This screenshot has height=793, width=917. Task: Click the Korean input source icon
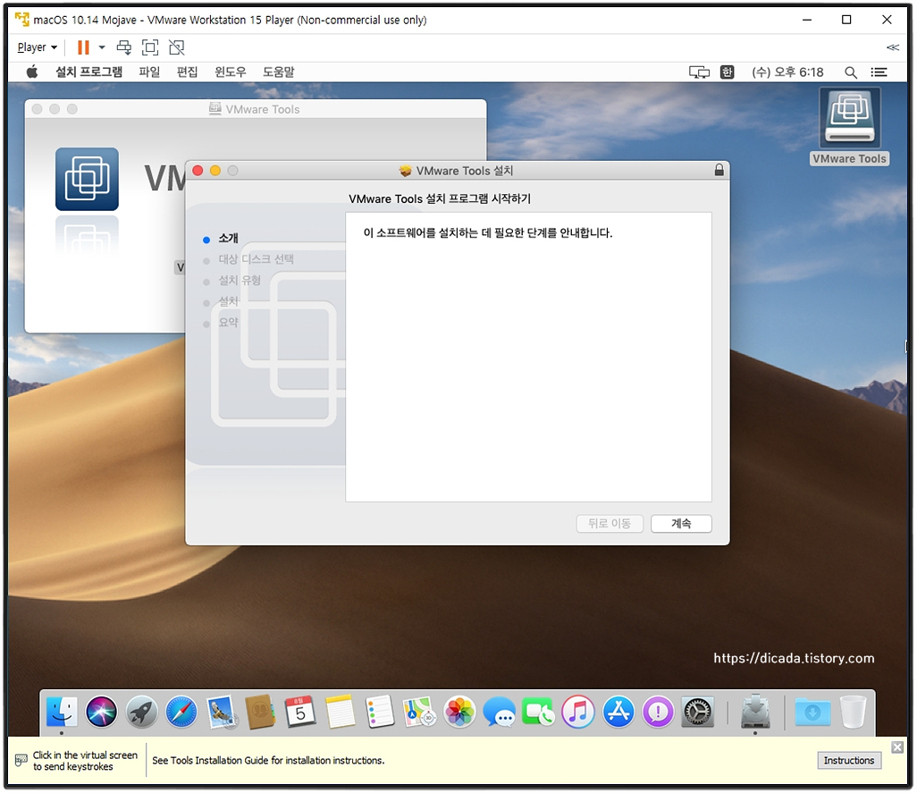727,72
